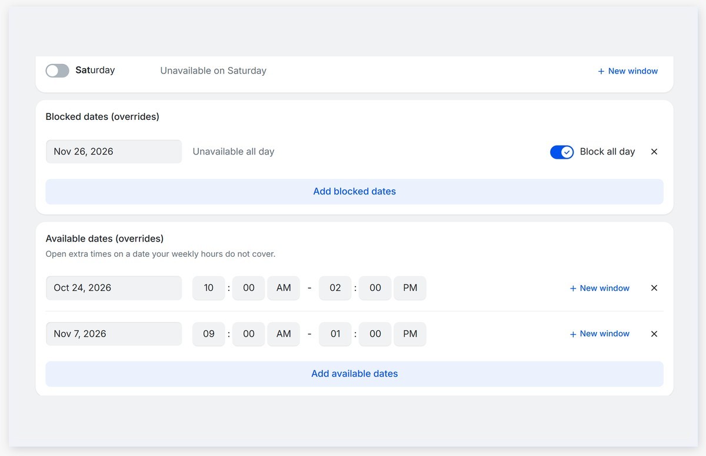The height and width of the screenshot is (456, 706).
Task: Select the end hour 01 for Nov 7
Action: [x=335, y=334]
